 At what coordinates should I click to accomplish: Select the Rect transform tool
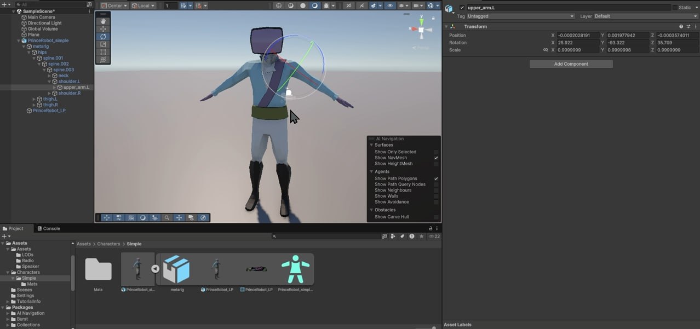[x=104, y=52]
